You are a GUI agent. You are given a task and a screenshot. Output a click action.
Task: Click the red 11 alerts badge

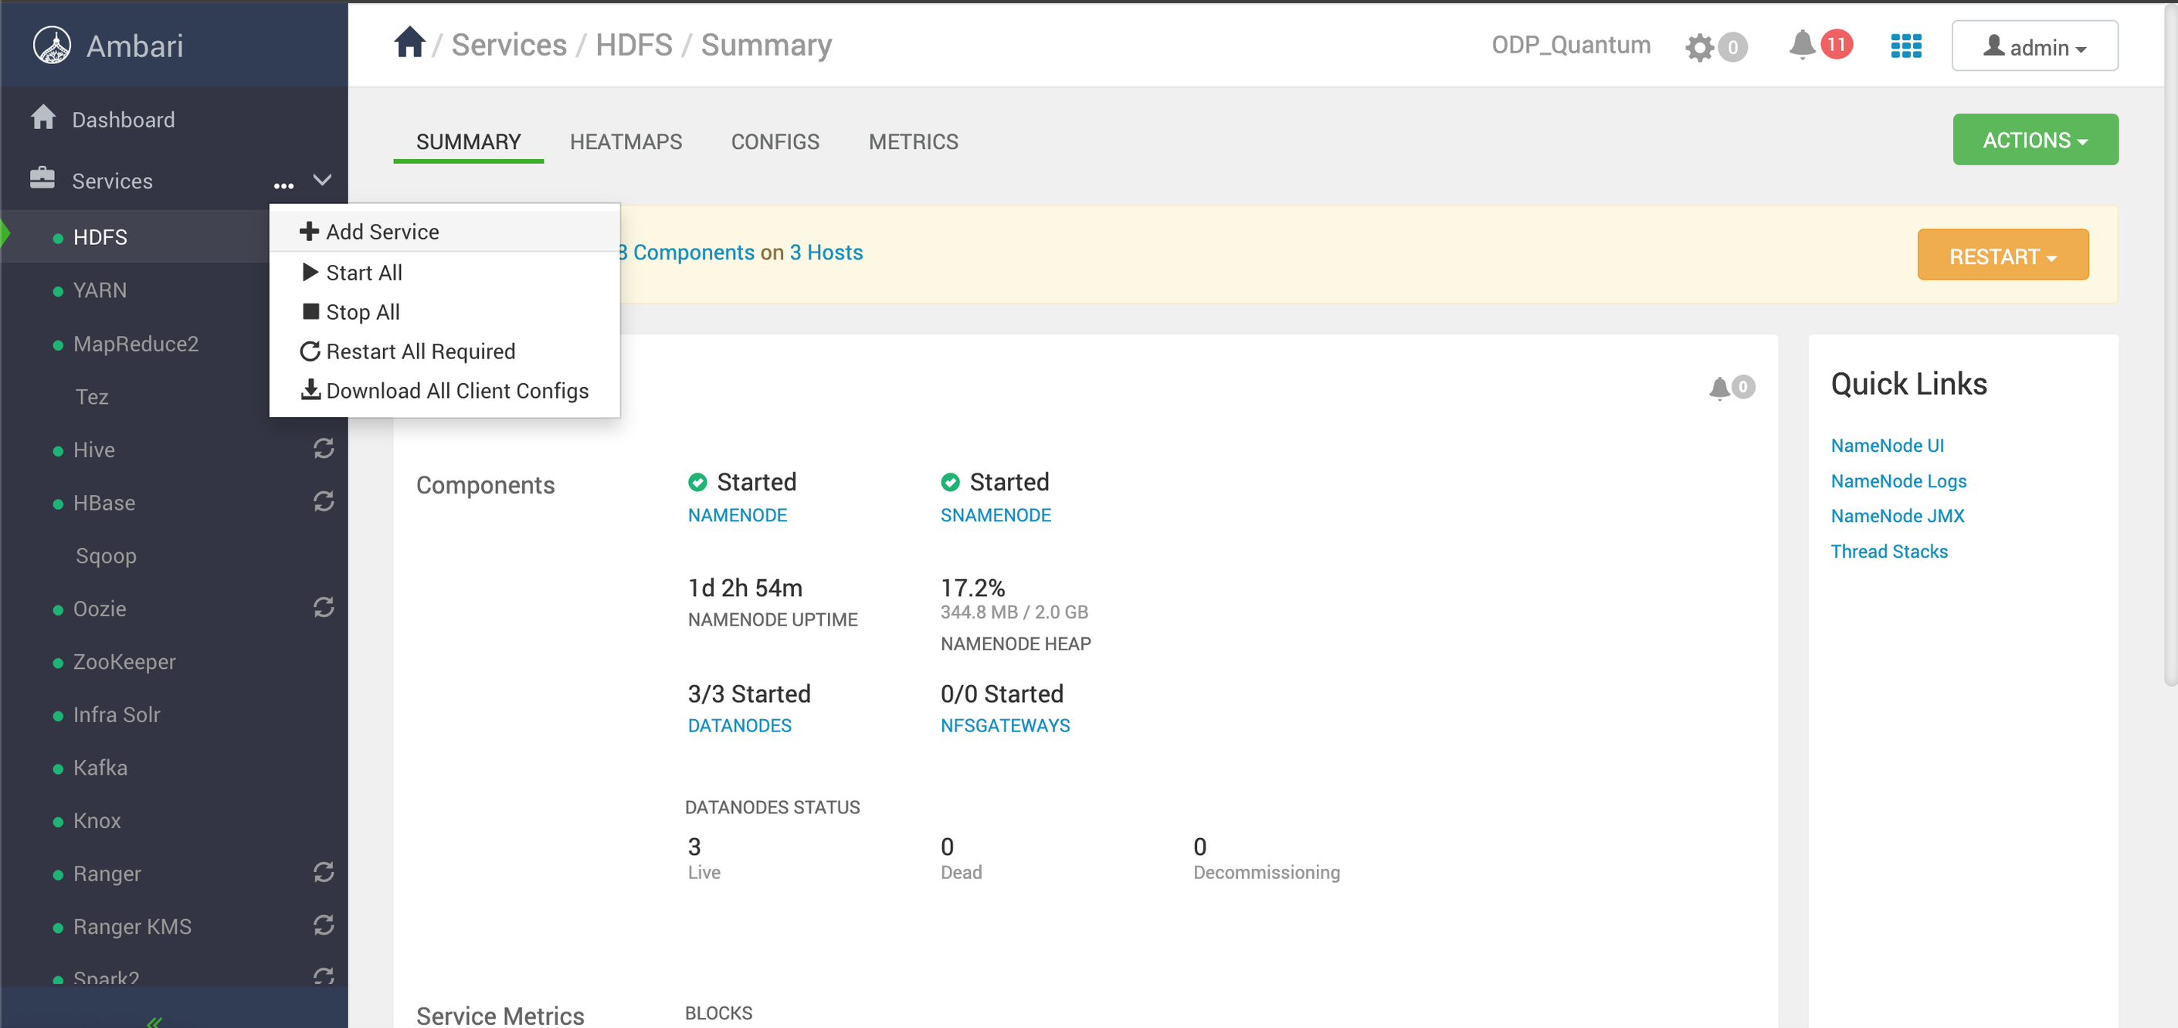(x=1837, y=44)
